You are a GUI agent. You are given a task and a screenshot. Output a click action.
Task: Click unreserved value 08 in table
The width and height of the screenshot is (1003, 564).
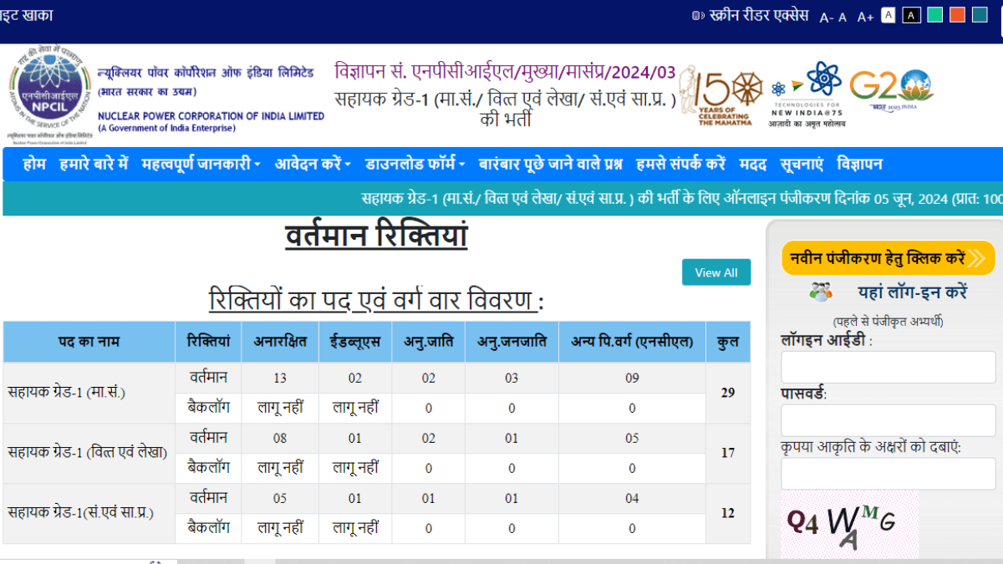280,439
